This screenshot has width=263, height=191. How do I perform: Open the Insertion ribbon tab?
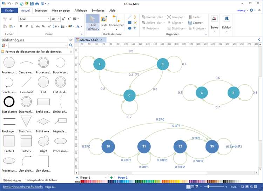pyautogui.click(x=41, y=11)
